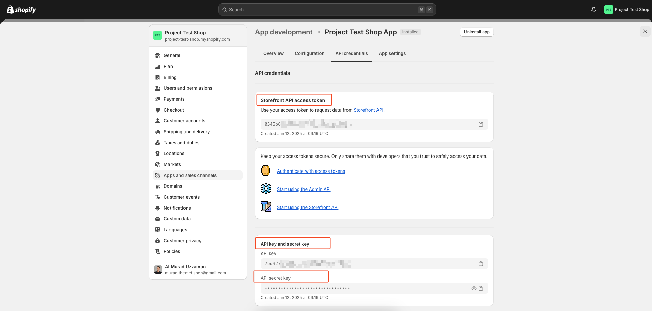Click the Customer accounts person icon
The height and width of the screenshot is (311, 652).
click(x=158, y=121)
